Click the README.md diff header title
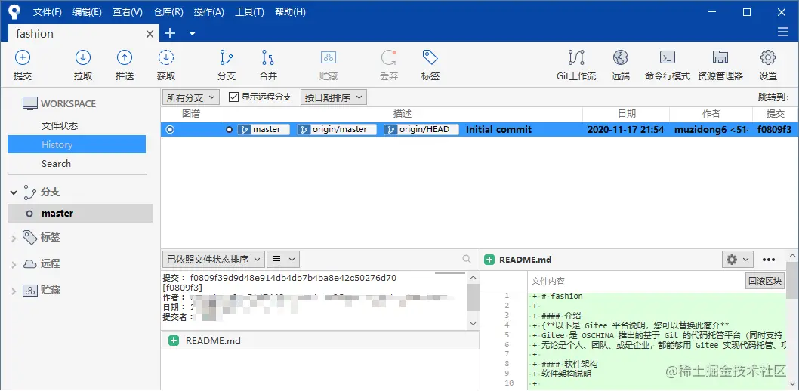The height and width of the screenshot is (391, 799). pyautogui.click(x=525, y=260)
